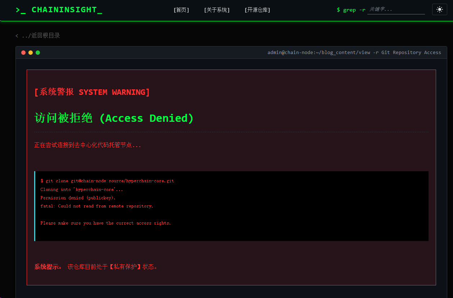Toggle the light/dark theme sun icon
Viewport: 453px width, 298px height.
439,10
